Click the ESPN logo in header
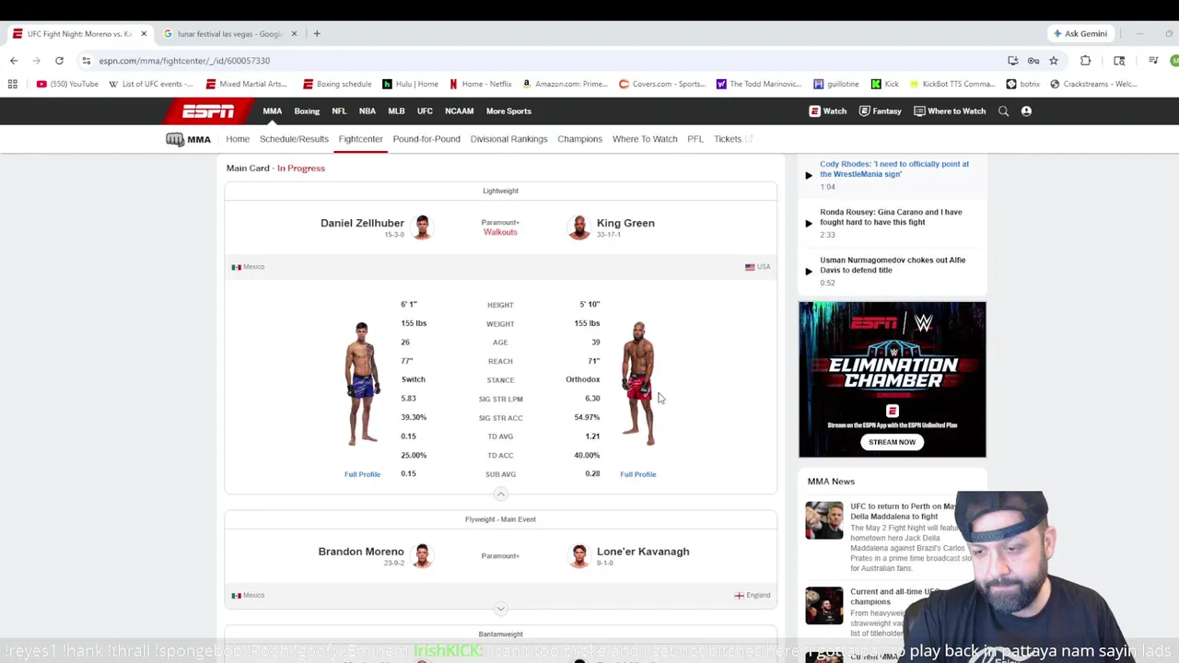1179x663 pixels. 208,111
